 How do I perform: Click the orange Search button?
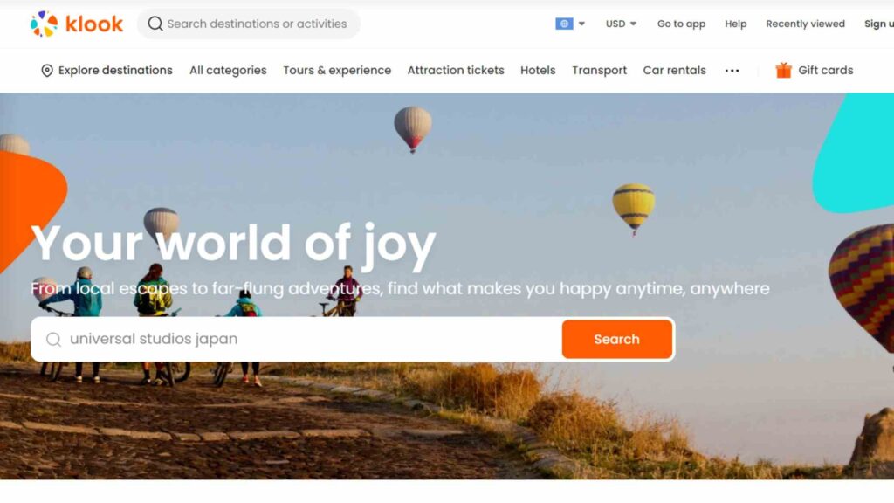(x=617, y=340)
